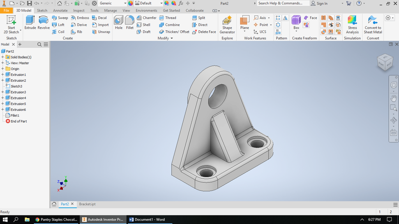Choose the Coil command
This screenshot has height=224, width=399.
pyautogui.click(x=58, y=32)
